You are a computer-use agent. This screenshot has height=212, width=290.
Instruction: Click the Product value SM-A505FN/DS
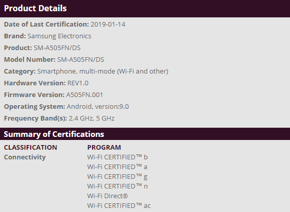57,48
